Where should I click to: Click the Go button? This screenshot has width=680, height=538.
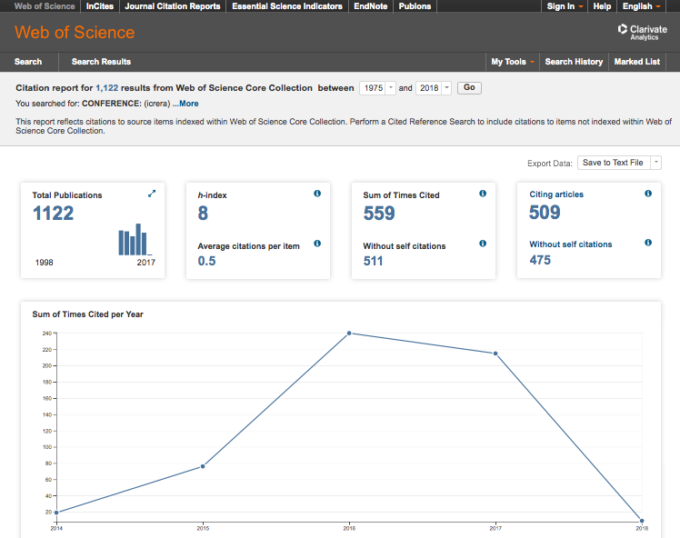469,87
